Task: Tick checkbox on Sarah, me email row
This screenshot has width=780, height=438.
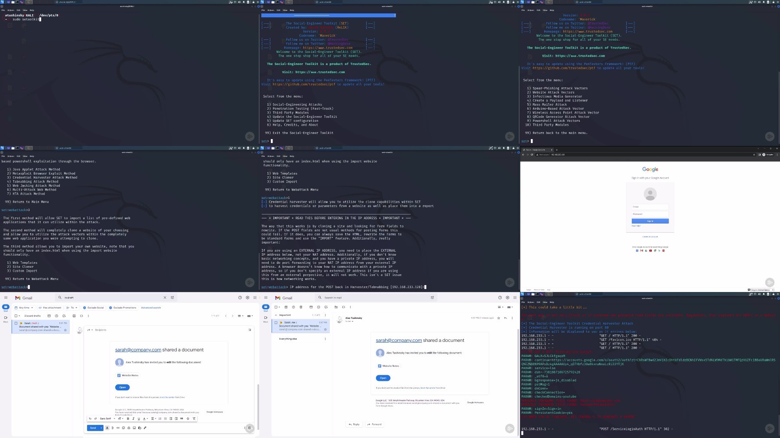Action: (x=276, y=322)
